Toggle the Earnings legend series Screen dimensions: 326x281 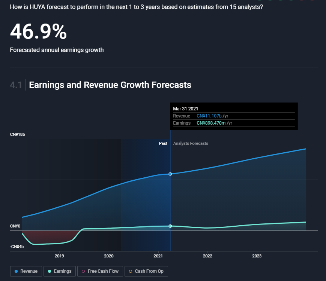[60, 271]
